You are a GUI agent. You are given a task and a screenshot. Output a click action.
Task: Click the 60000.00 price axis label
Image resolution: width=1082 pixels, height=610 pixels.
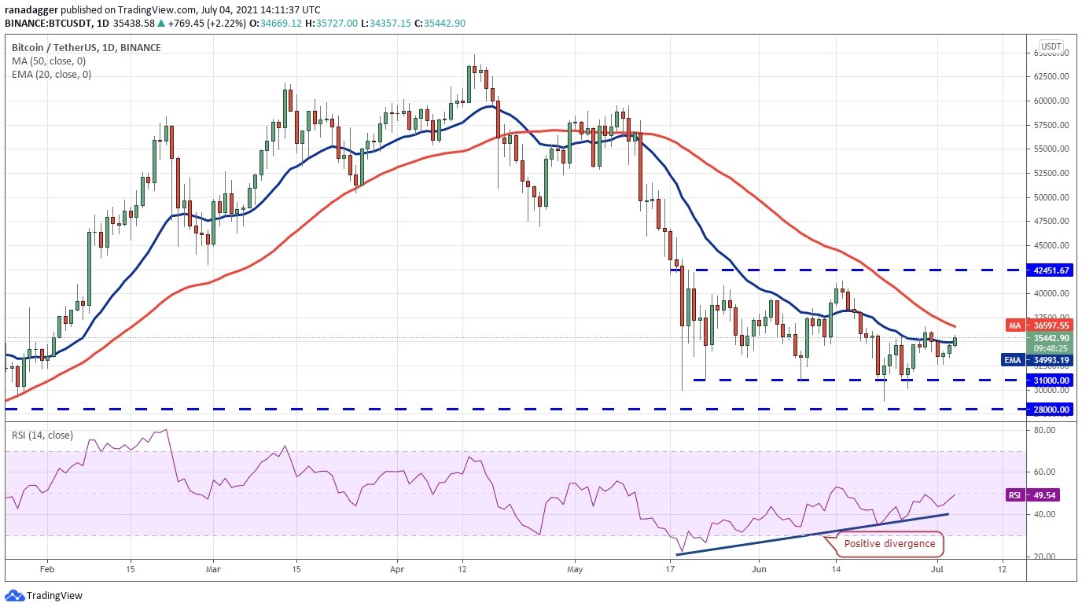coord(1050,101)
